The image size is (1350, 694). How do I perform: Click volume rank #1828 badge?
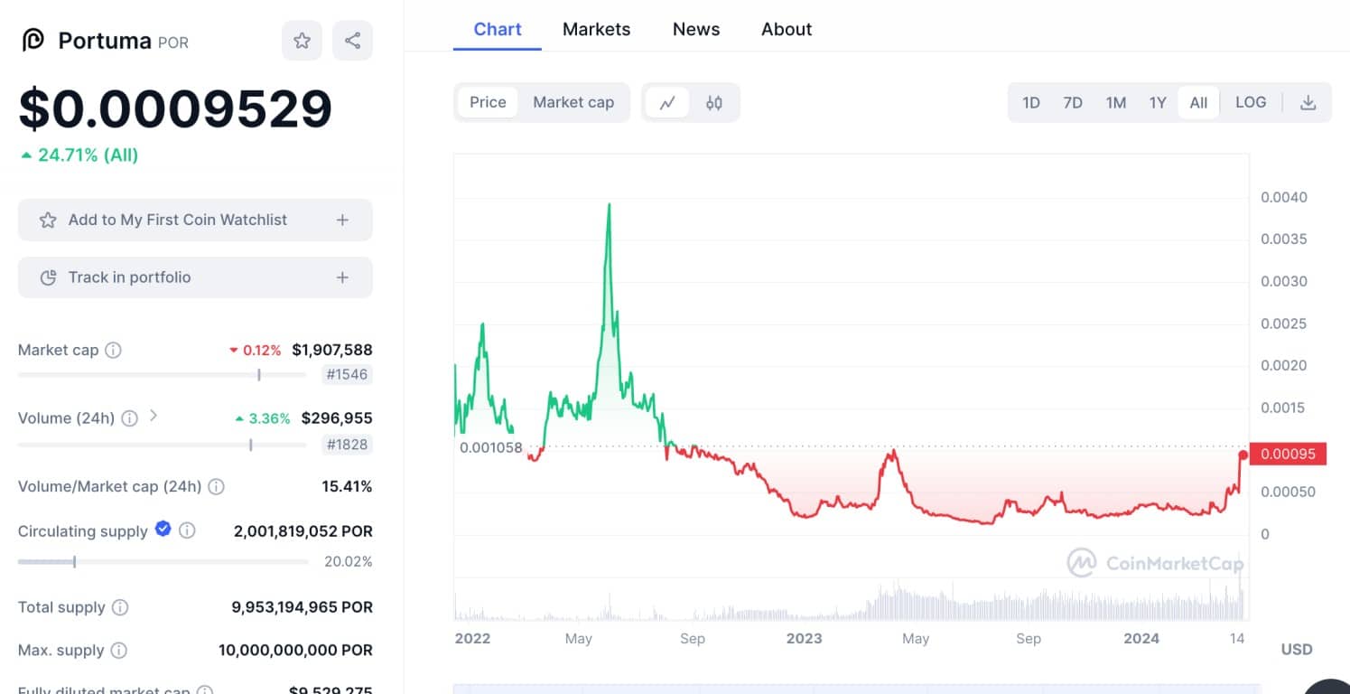(347, 445)
